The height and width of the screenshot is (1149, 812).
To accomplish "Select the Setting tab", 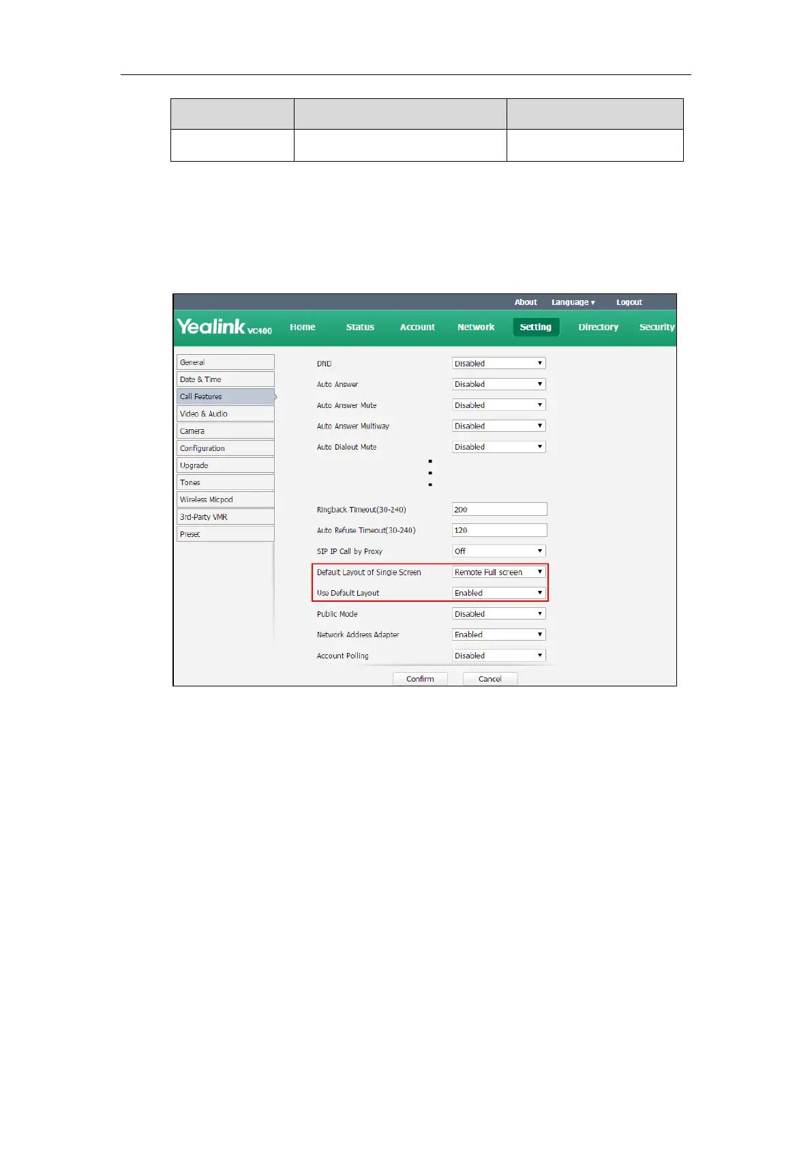I will pos(536,327).
